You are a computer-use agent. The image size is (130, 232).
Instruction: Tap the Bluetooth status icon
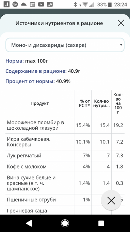pyautogui.click(x=75, y=4)
